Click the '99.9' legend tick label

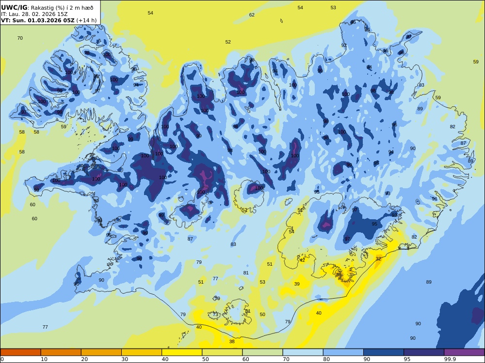[x=450, y=359]
